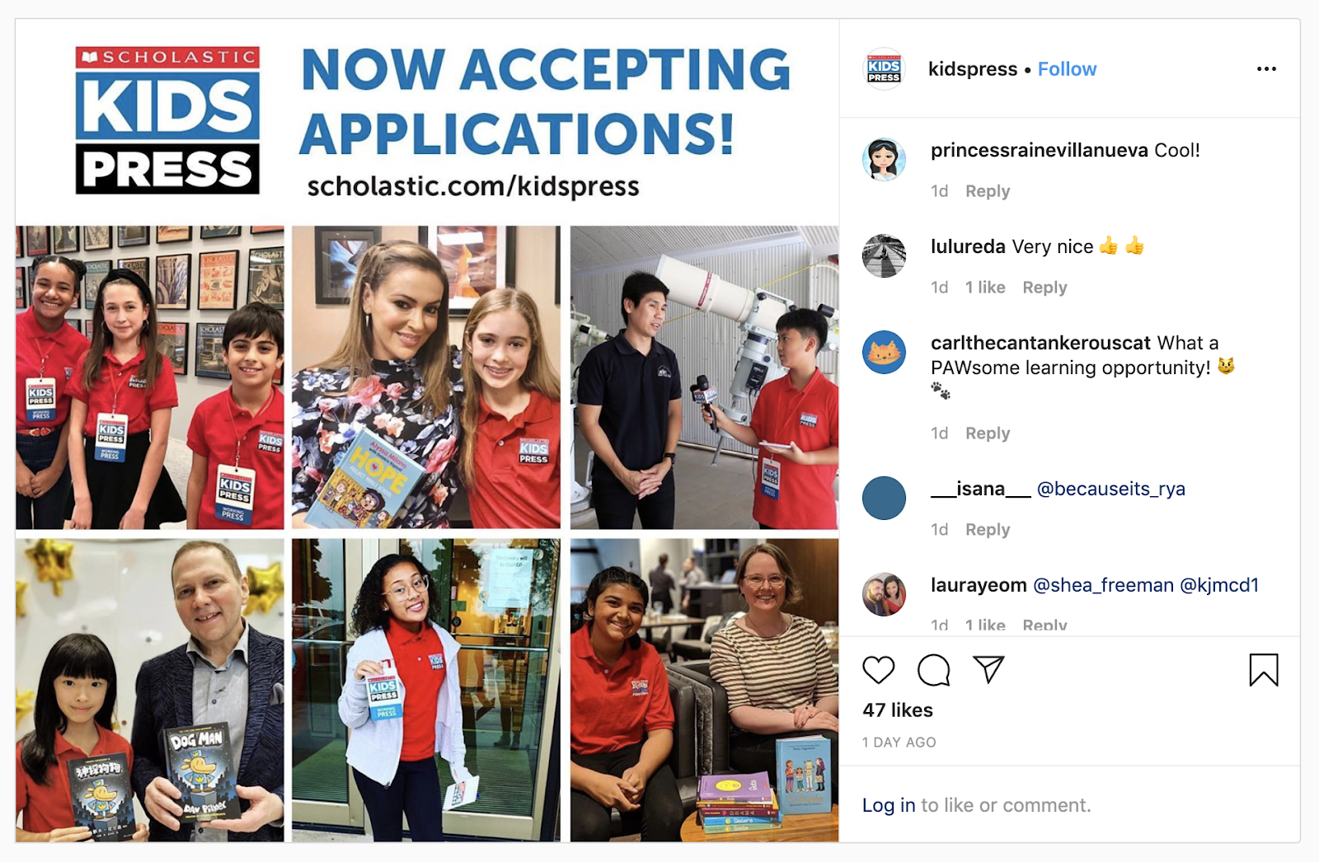
Task: Open the @shea_freeman mention
Action: (1103, 585)
